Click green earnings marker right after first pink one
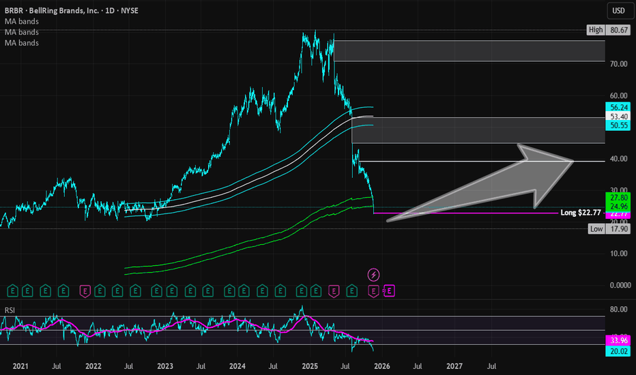This screenshot has height=375, width=636. pos(100,290)
